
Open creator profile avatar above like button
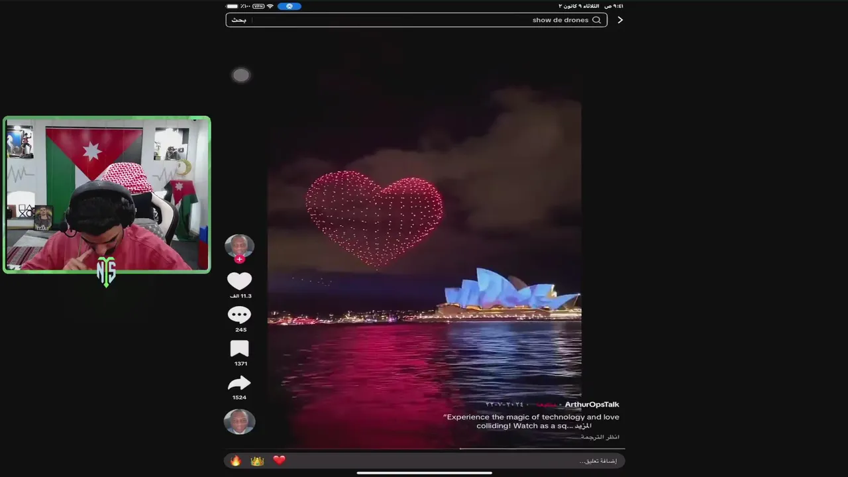239,246
